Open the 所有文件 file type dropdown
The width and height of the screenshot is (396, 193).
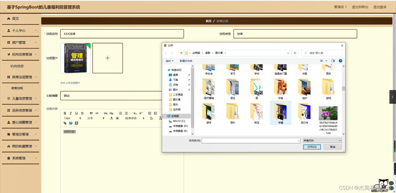coord(322,140)
